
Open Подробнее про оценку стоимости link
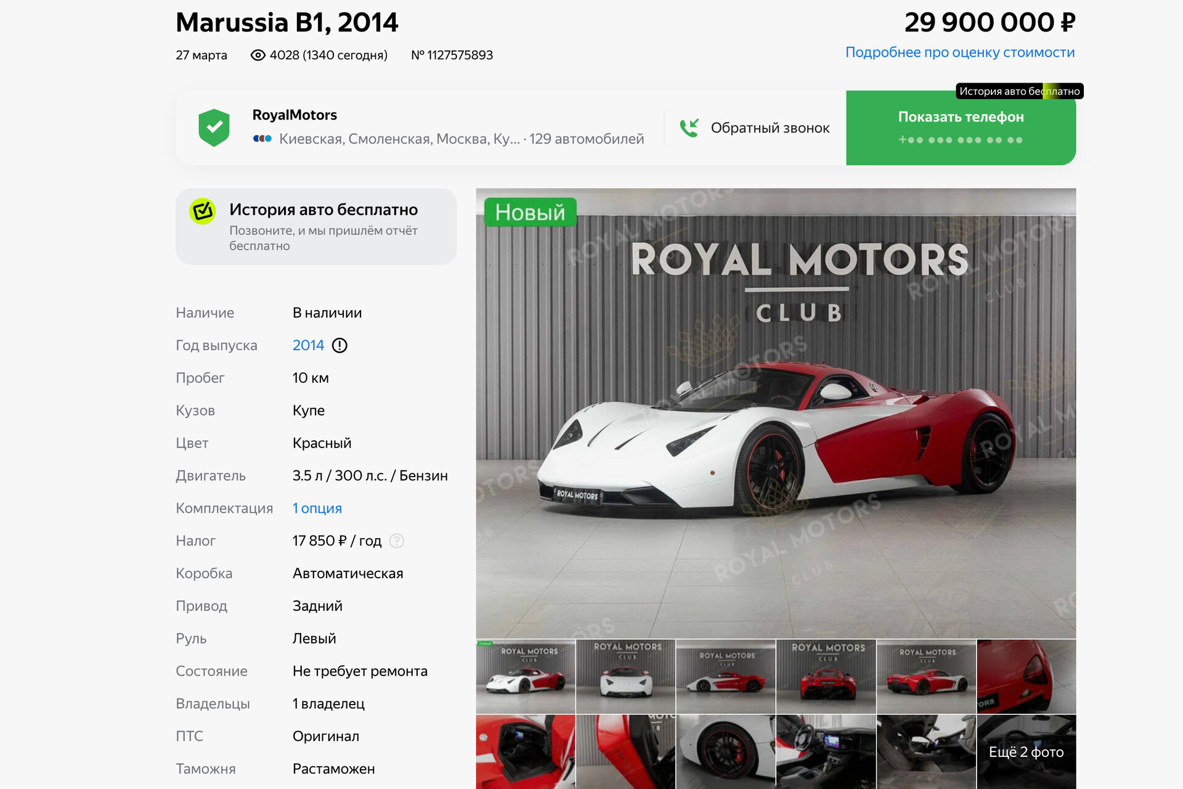(x=960, y=52)
